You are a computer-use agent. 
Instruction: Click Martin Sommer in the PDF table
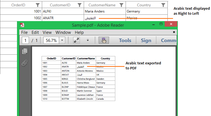pyautogui.click(x=84, y=91)
